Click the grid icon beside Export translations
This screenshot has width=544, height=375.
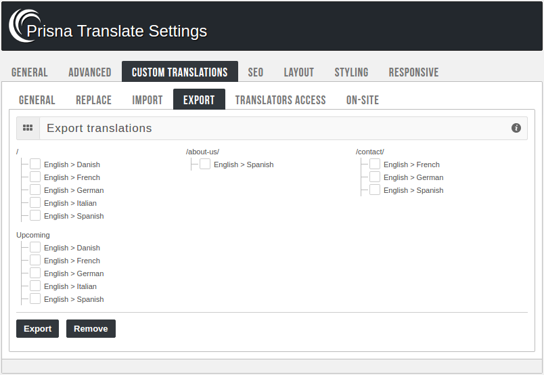click(28, 128)
